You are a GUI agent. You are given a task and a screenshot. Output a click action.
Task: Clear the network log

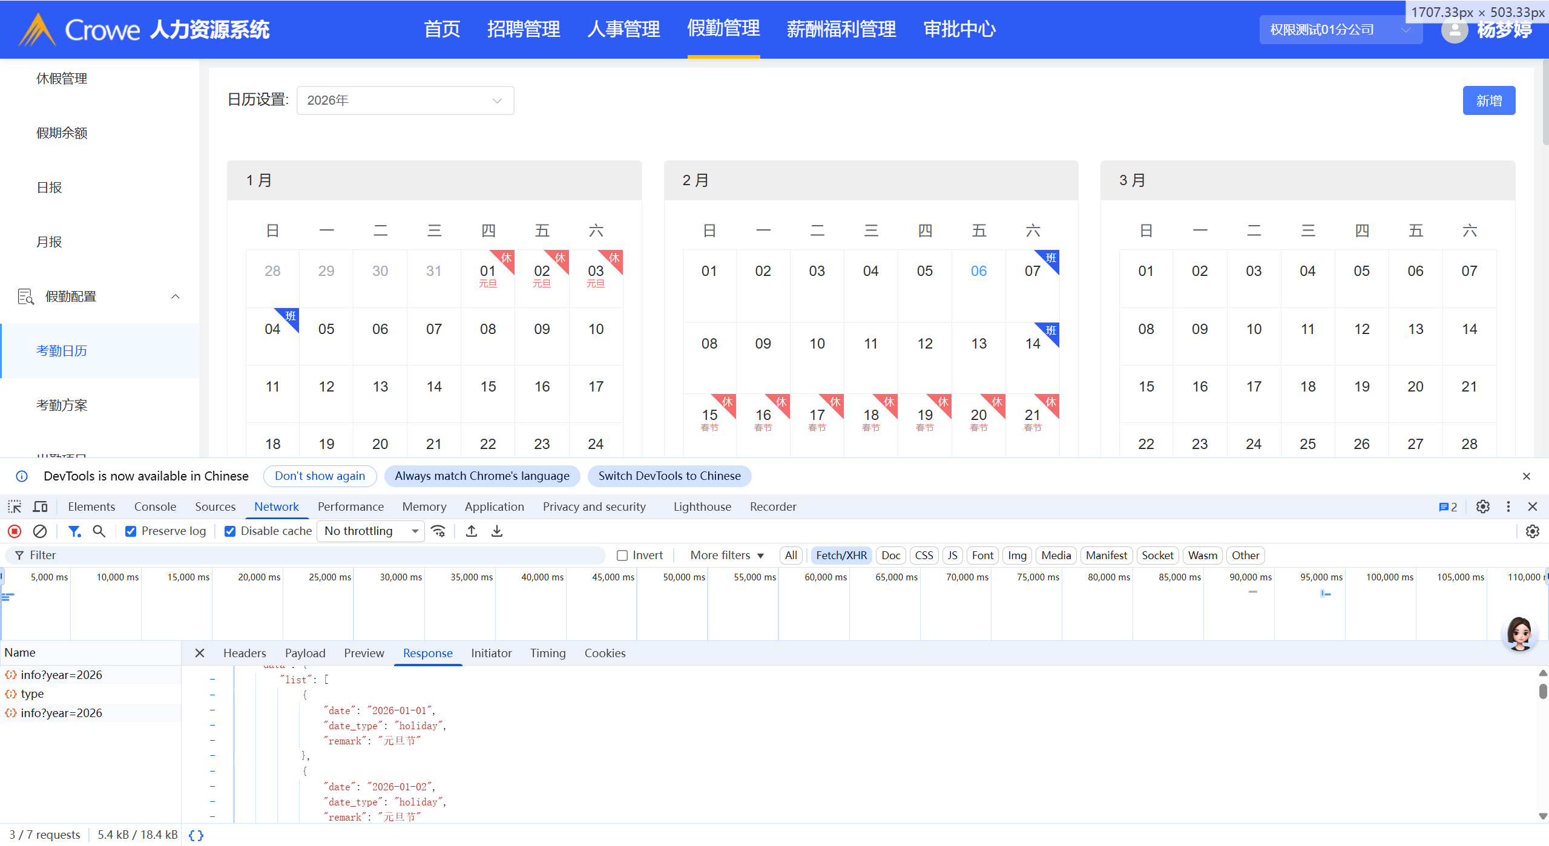40,531
